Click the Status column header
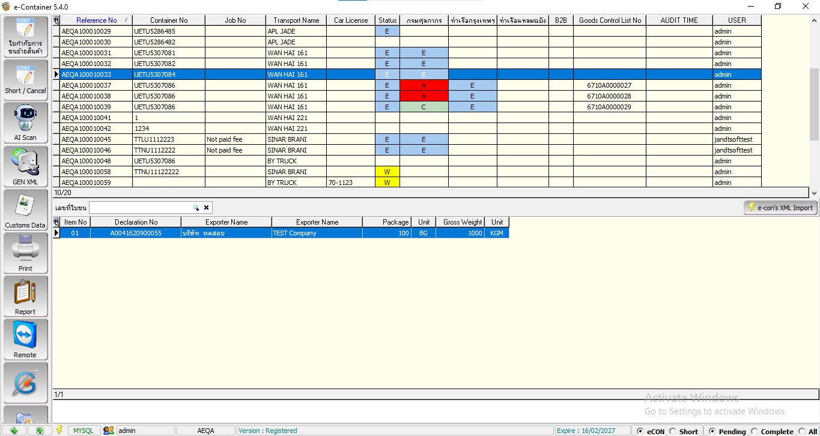Screen dimensions: 820x436 tap(387, 20)
